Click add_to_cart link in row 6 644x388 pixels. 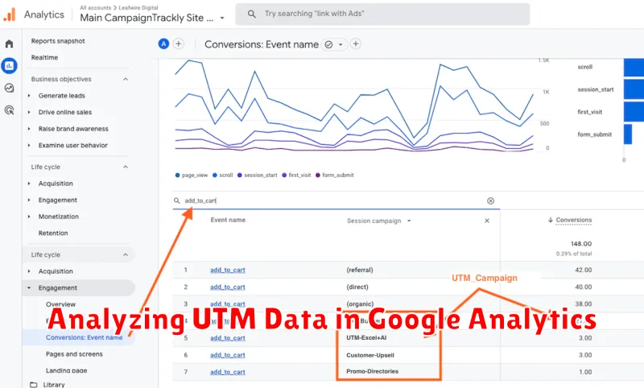228,355
